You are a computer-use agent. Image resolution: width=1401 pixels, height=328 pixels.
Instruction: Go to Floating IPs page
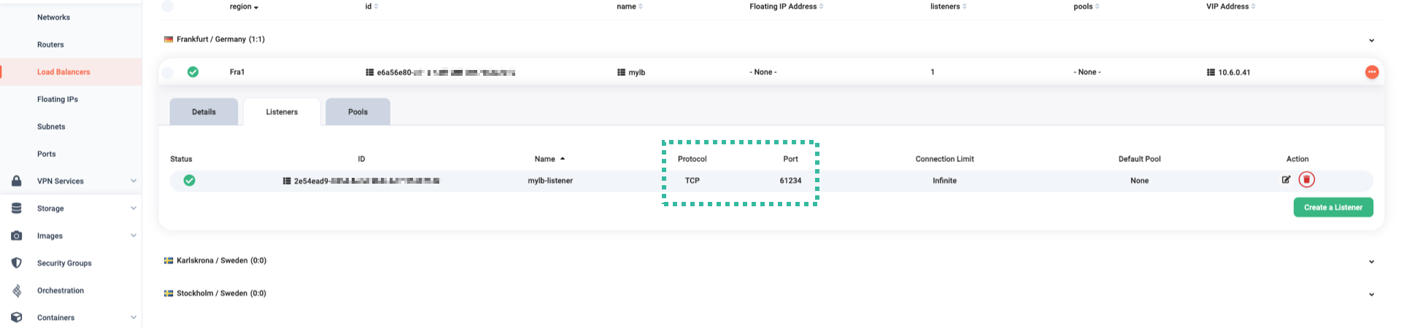click(x=58, y=99)
